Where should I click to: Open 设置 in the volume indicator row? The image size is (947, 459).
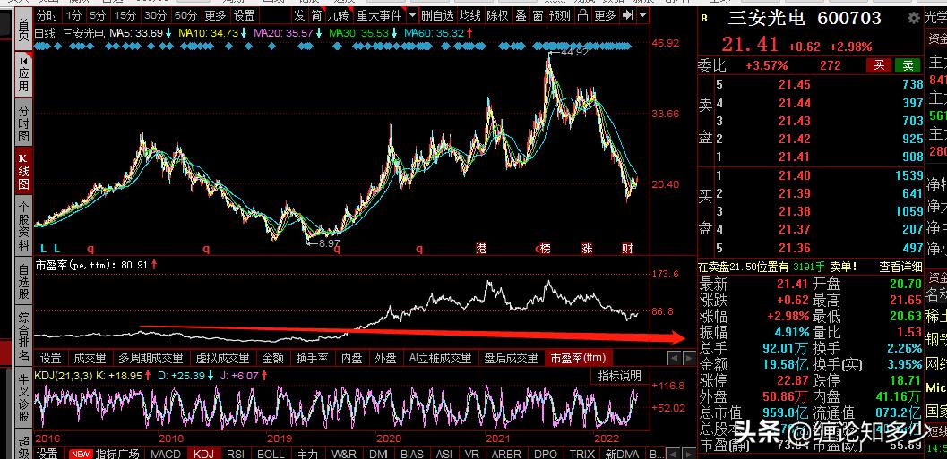51,358
